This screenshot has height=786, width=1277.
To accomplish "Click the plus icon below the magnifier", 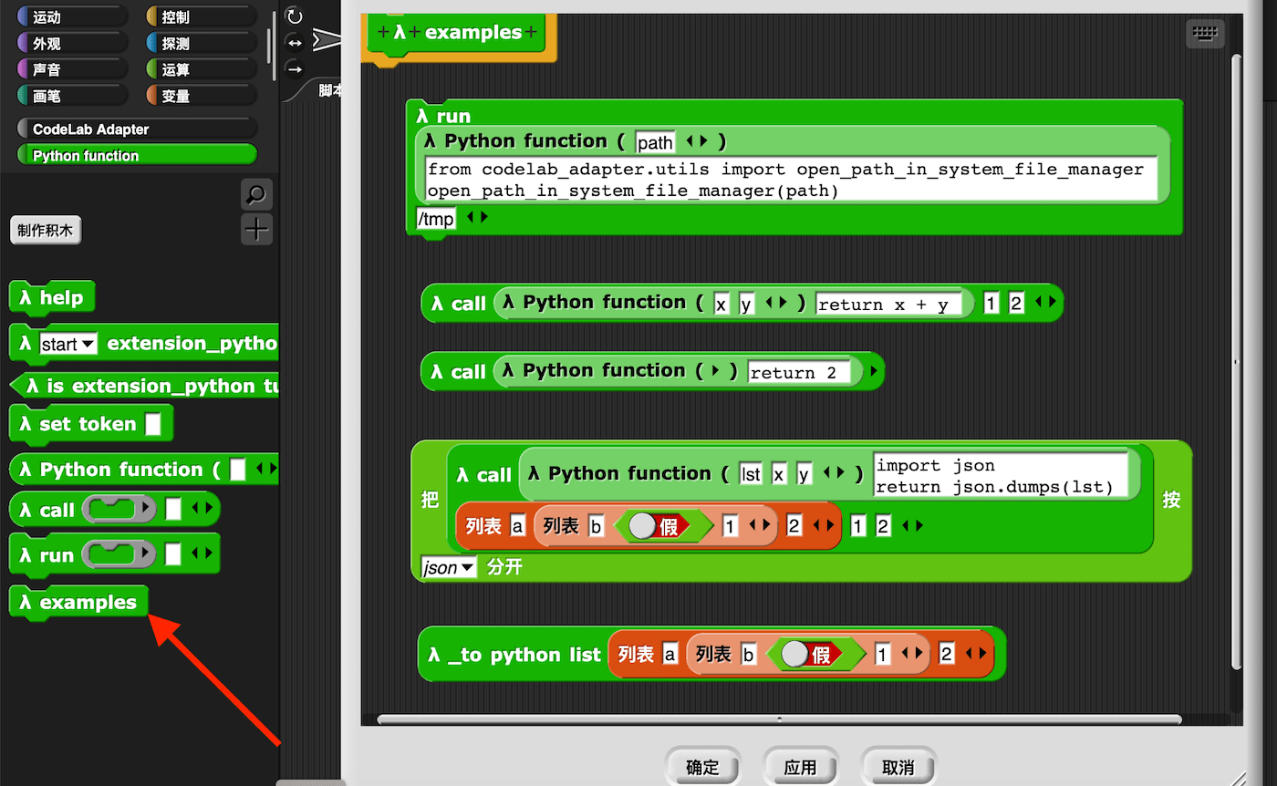I will 256,230.
